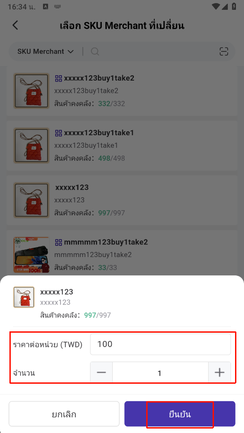Tap bundle icon beside mmmmm123buy1take2
Screen dimensions: 244x433
tap(58, 242)
